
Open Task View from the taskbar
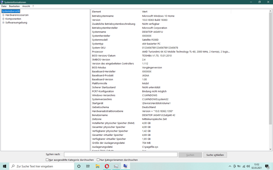[88, 166]
